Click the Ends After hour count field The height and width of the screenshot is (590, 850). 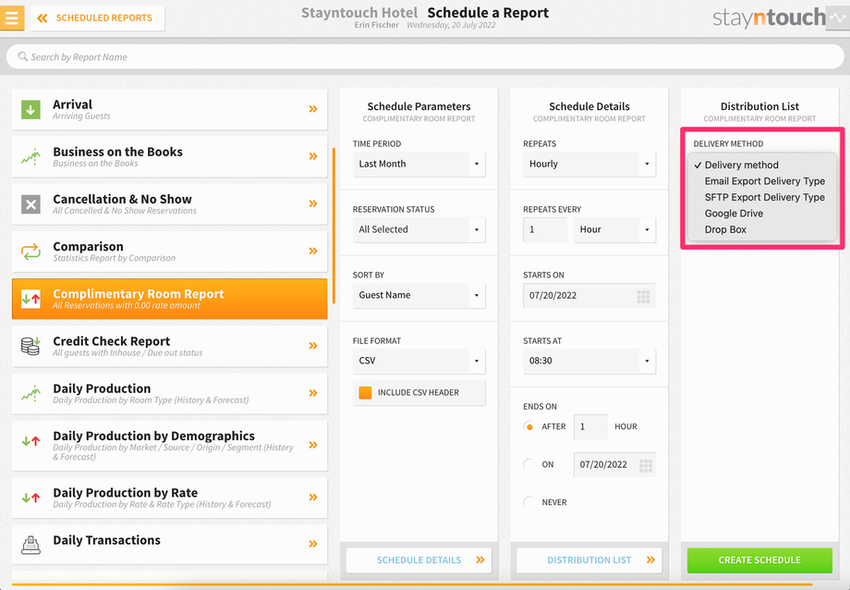point(590,426)
